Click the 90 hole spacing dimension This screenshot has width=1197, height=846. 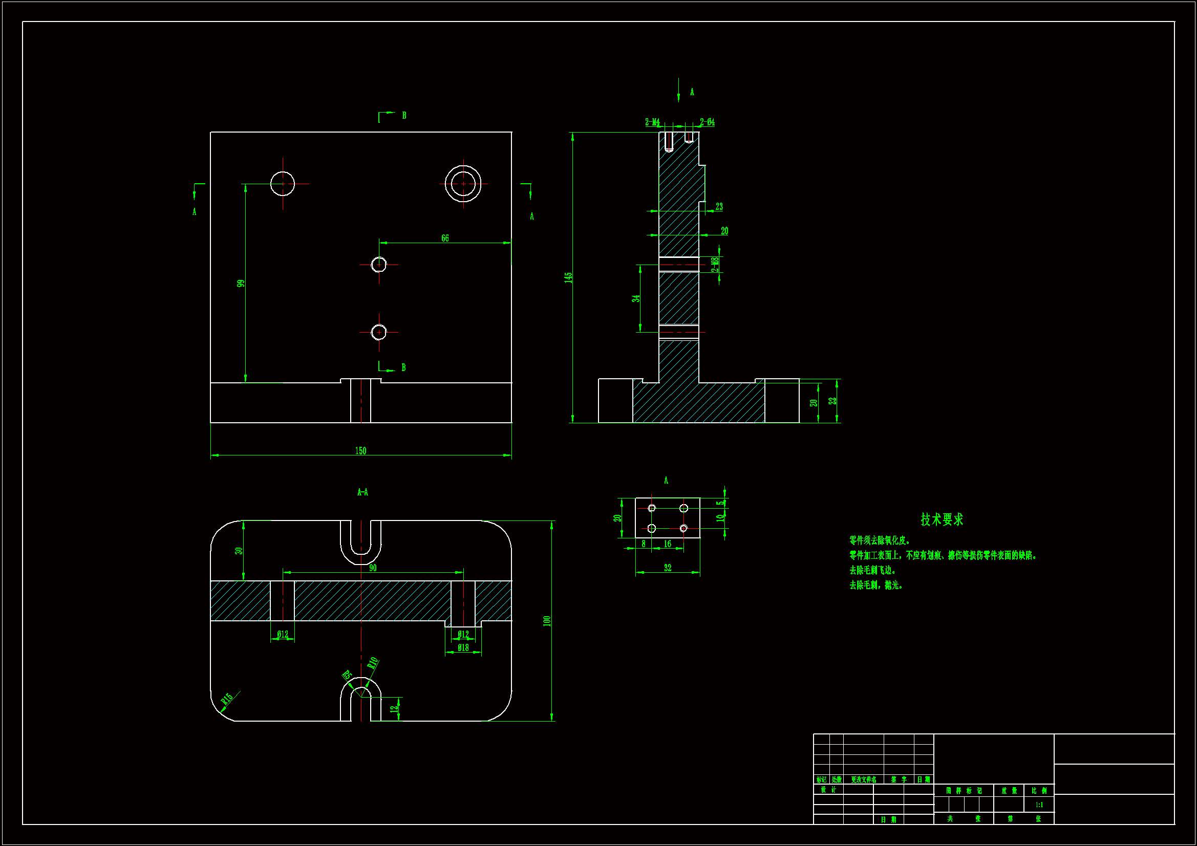373,568
